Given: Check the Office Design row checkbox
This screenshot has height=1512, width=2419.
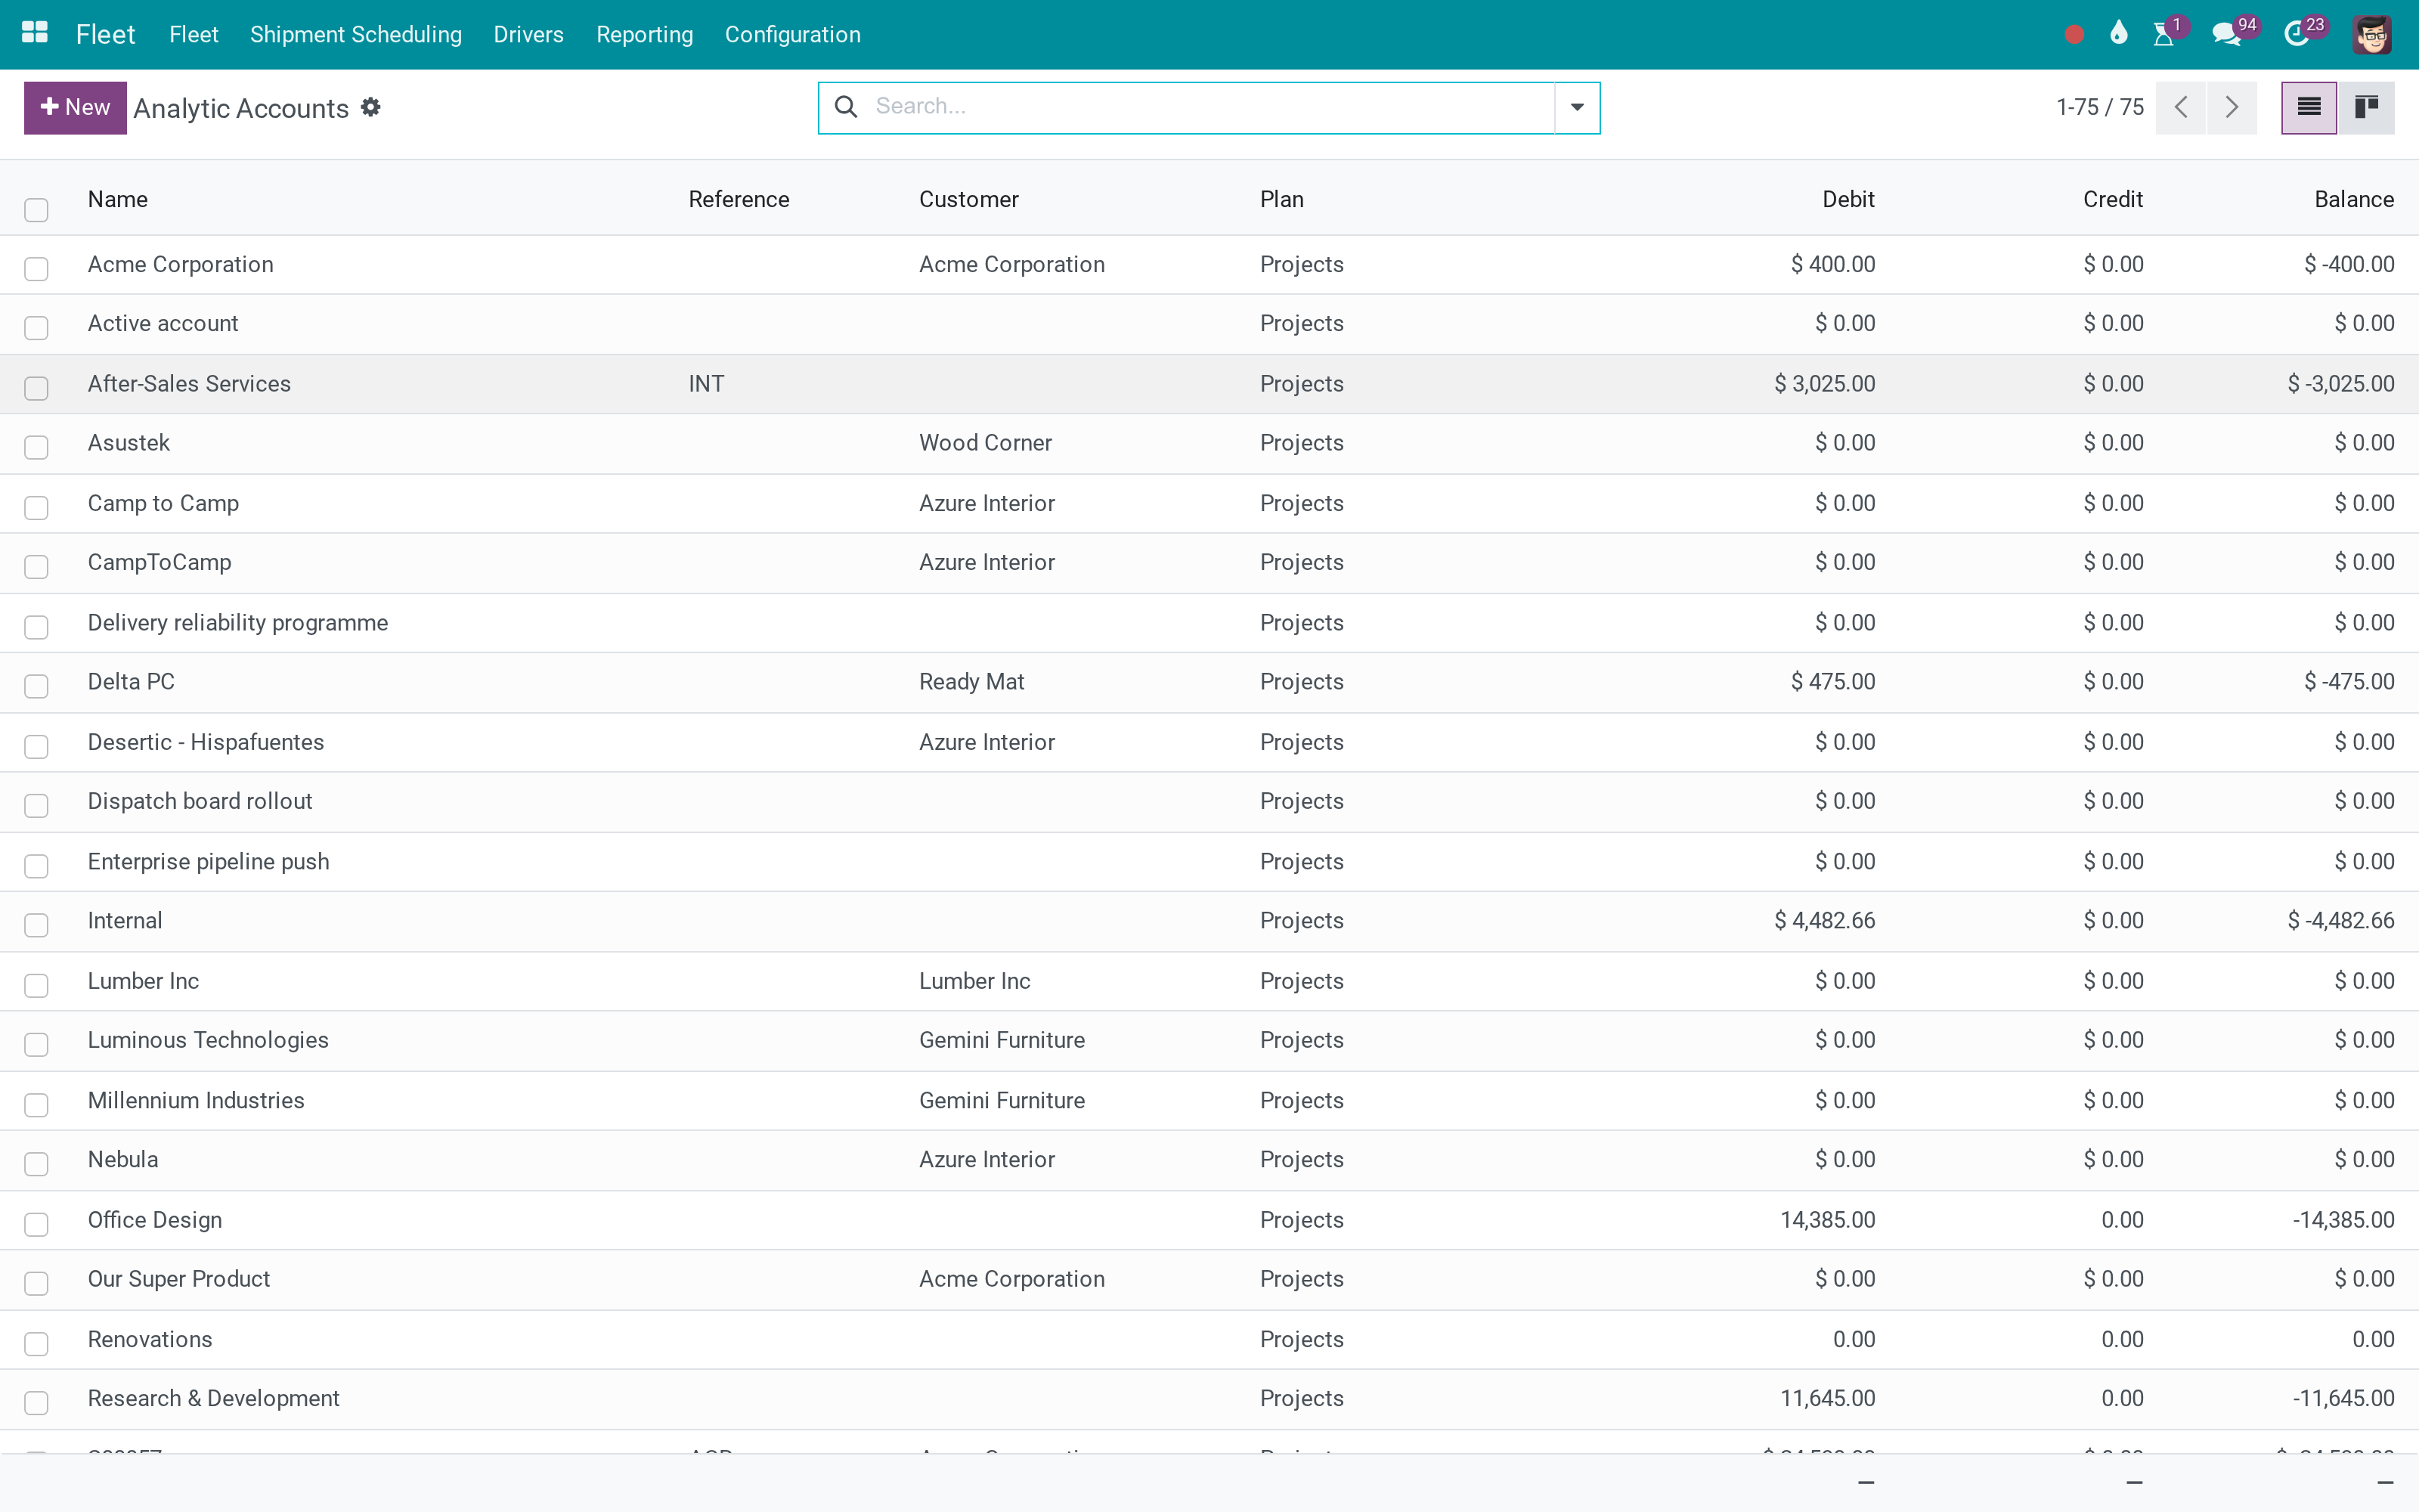Looking at the screenshot, I should click(x=36, y=1224).
